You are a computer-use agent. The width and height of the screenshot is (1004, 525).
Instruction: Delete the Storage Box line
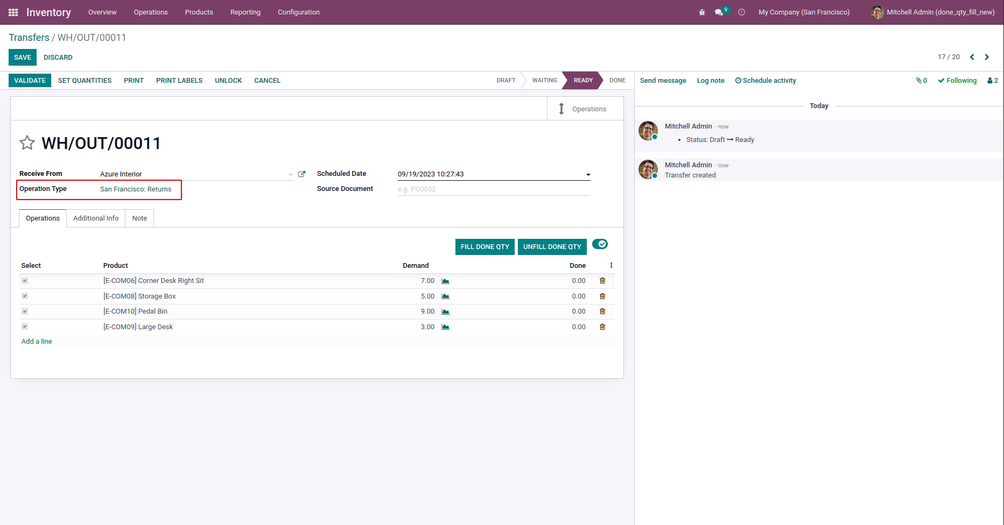[602, 296]
